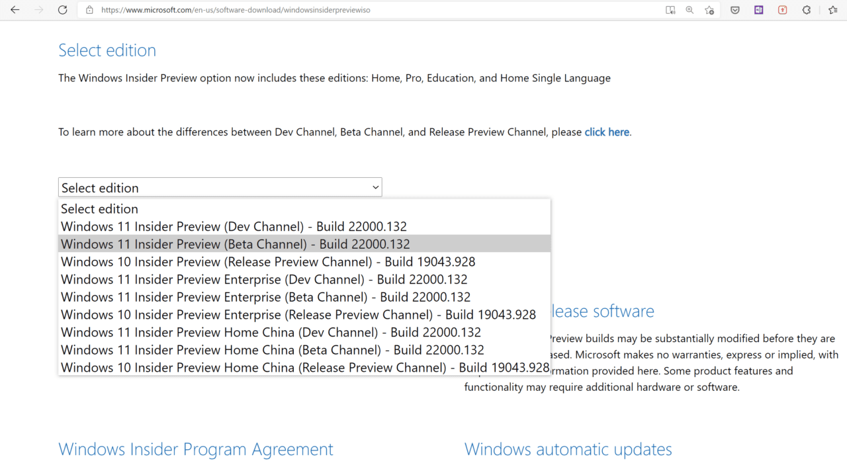Open the immersive reader read-aloud icon
The width and height of the screenshot is (847, 467).
point(670,10)
